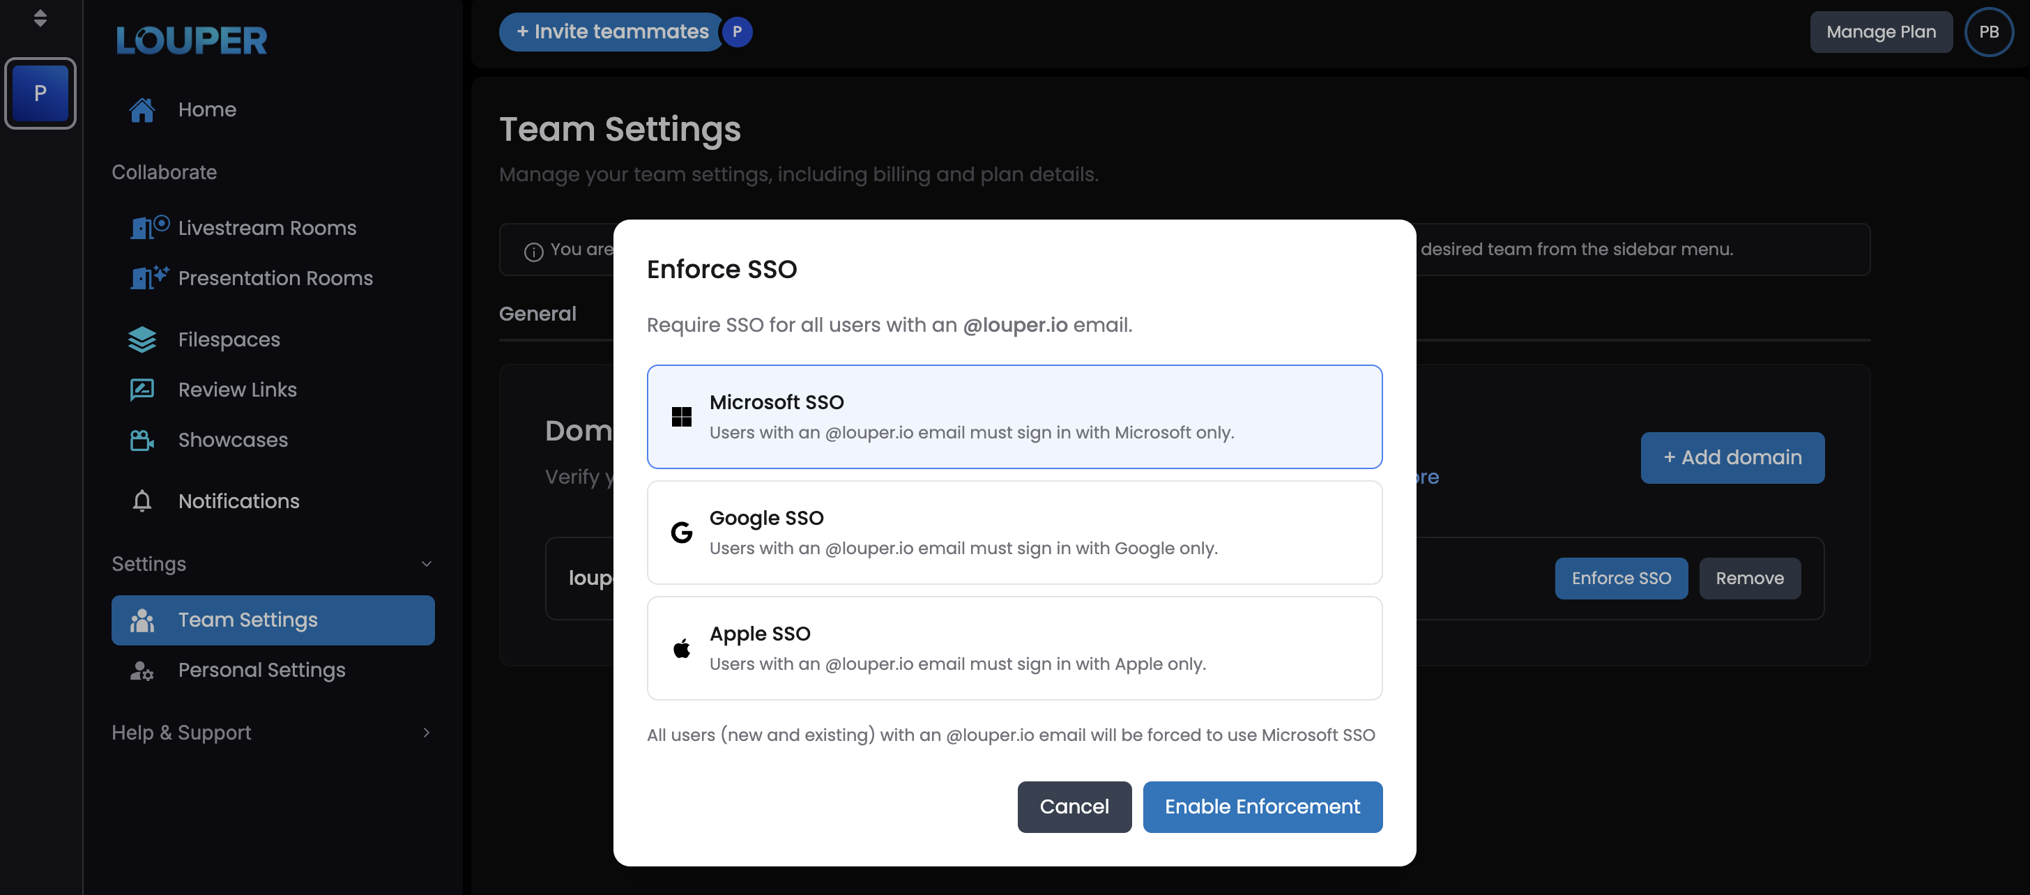The height and width of the screenshot is (895, 2030).
Task: Click the Notifications bell icon
Action: pos(142,501)
